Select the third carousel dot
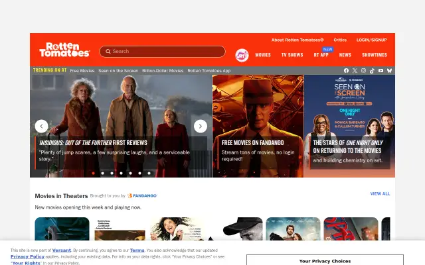This screenshot has width=425, height=265. click(112, 174)
